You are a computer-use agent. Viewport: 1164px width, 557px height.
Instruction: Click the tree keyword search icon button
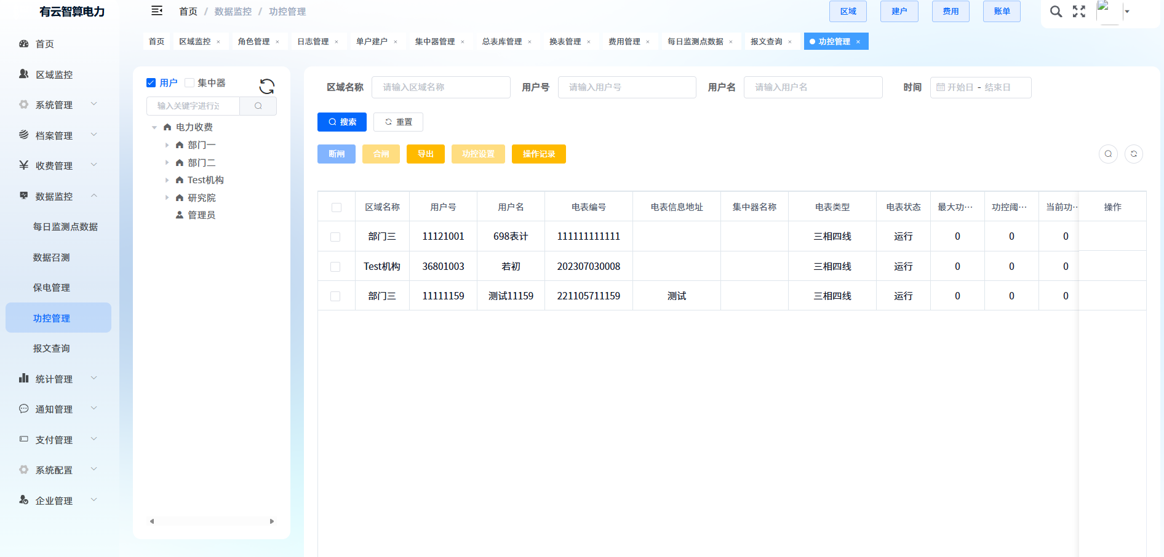click(258, 106)
